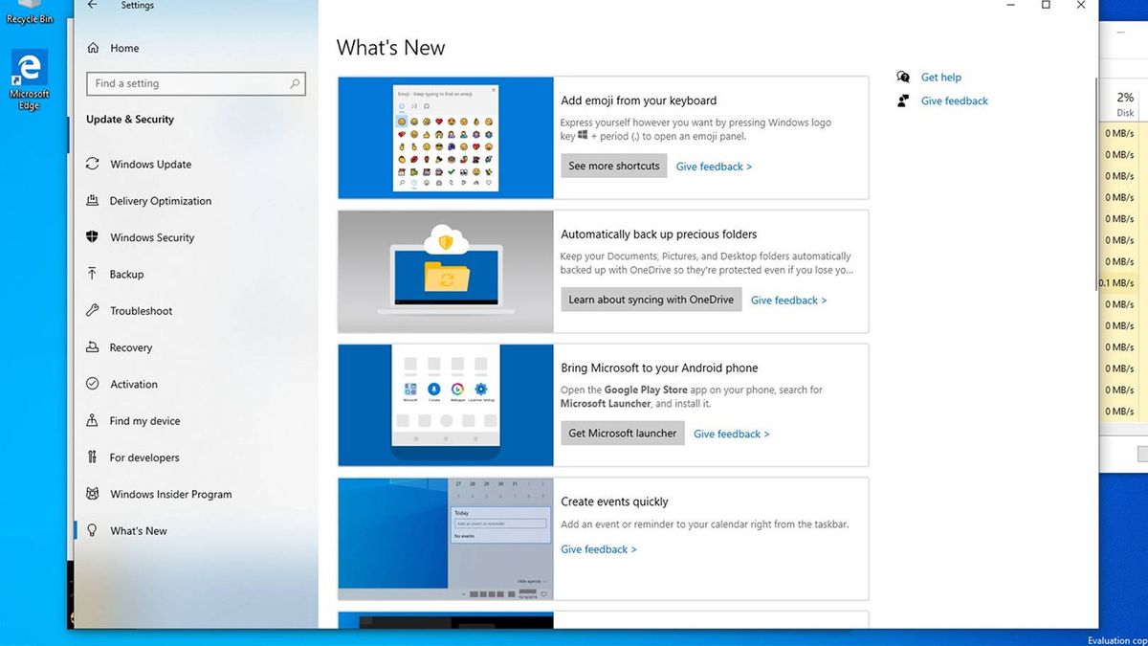Select Delivery Optimization page
Image resolution: width=1148 pixels, height=646 pixels.
pos(161,201)
